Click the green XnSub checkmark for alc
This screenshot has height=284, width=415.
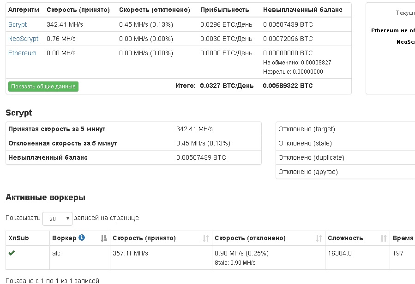pos(12,253)
